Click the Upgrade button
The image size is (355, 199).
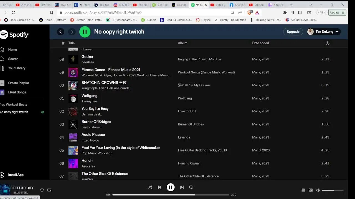tap(293, 32)
